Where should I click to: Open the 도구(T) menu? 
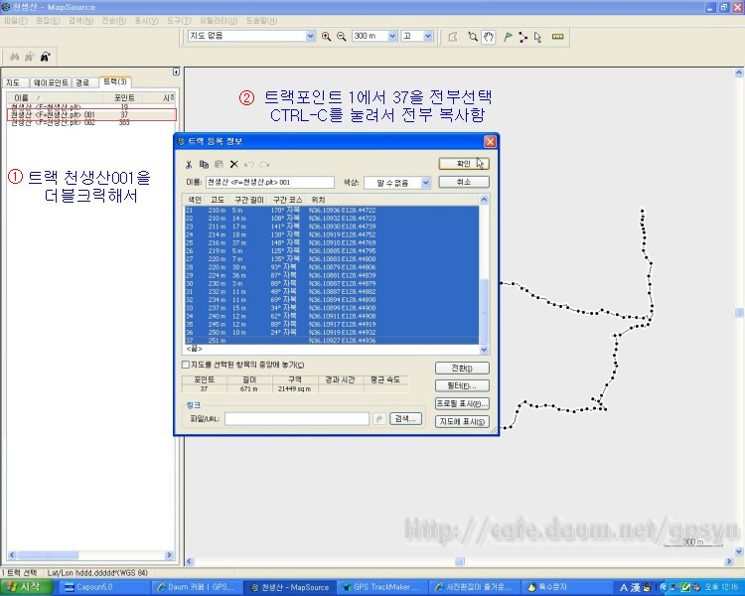tap(179, 21)
